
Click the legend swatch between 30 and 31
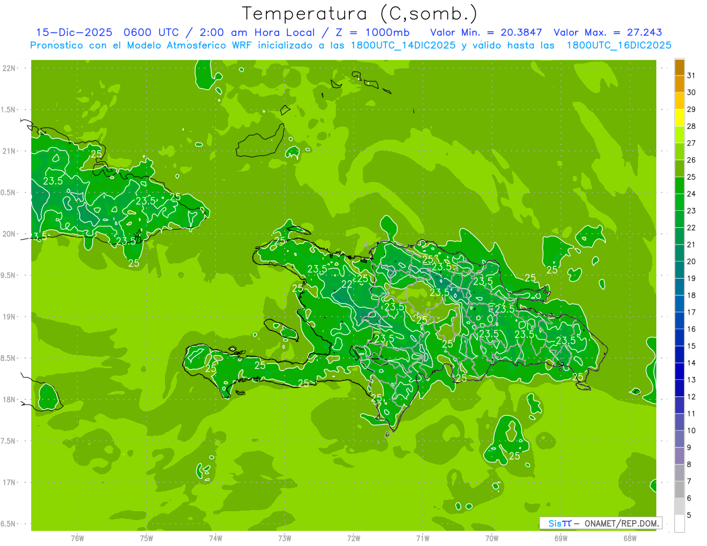679,84
